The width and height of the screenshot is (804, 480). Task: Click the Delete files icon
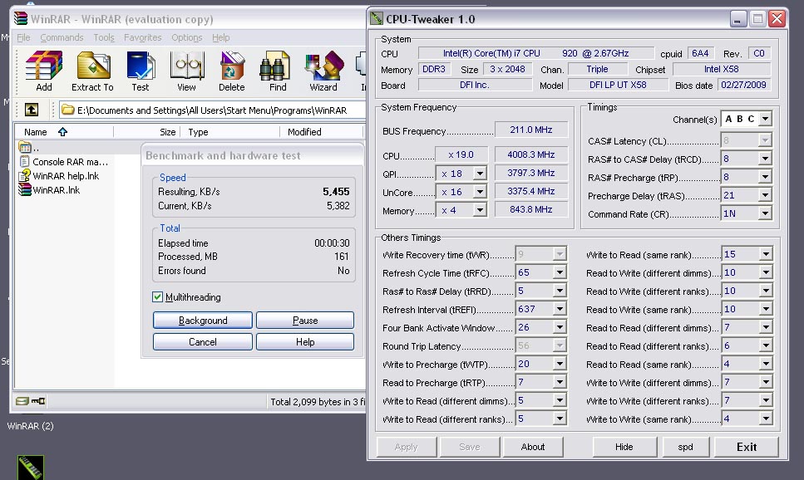tap(232, 71)
